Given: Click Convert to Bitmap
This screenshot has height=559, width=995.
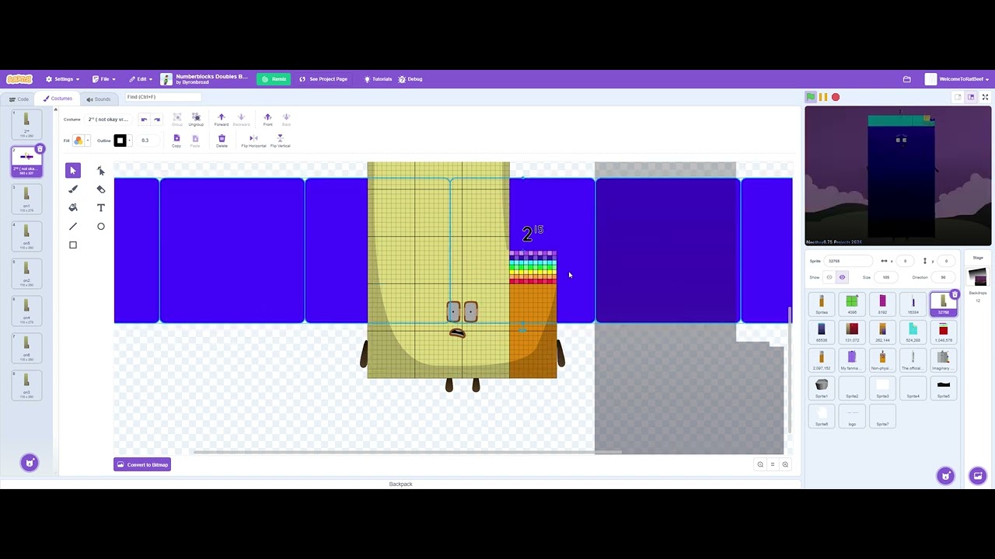Looking at the screenshot, I should click(142, 465).
